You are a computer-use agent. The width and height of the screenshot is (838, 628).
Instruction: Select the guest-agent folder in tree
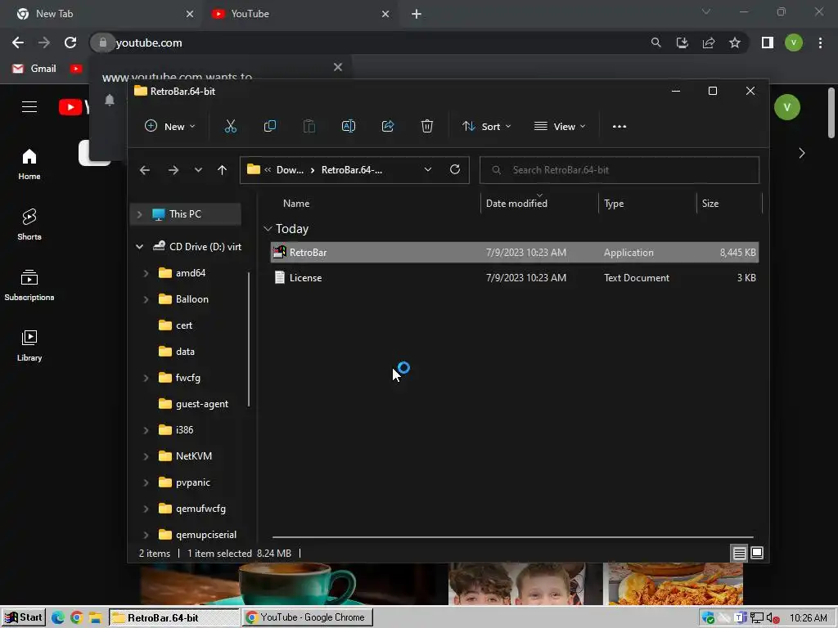[202, 404]
